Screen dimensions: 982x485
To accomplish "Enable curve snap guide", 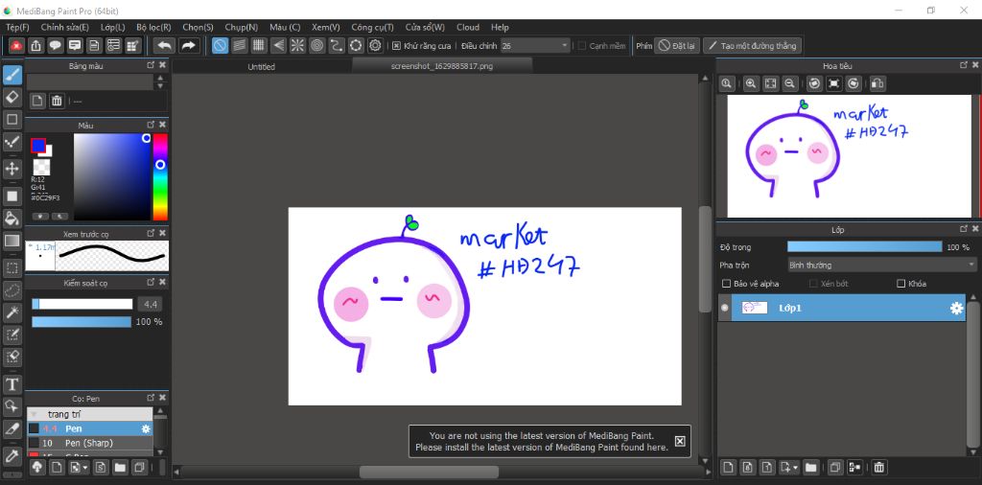I will tap(337, 45).
